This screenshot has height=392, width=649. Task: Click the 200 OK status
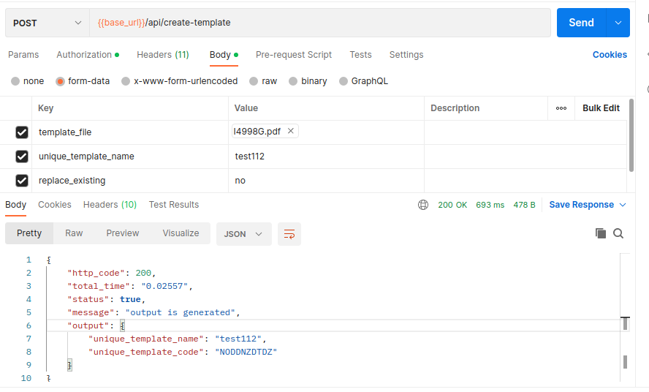coord(452,205)
